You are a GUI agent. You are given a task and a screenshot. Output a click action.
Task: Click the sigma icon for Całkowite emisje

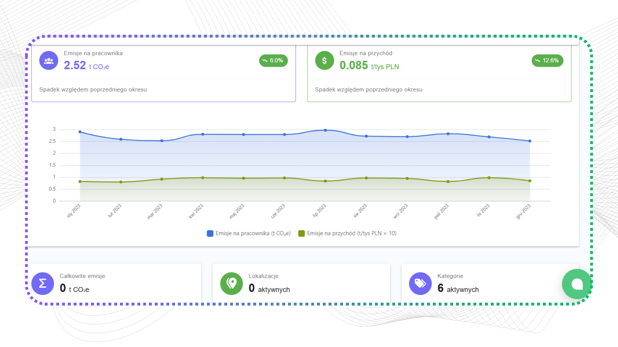coord(42,283)
